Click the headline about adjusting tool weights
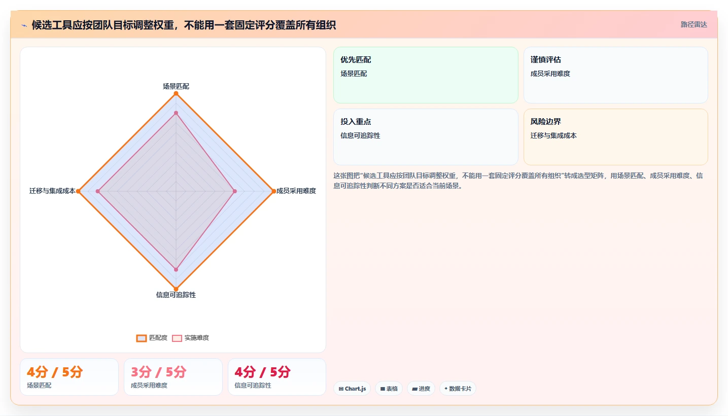Viewport: 728px width, 416px height. coord(184,25)
